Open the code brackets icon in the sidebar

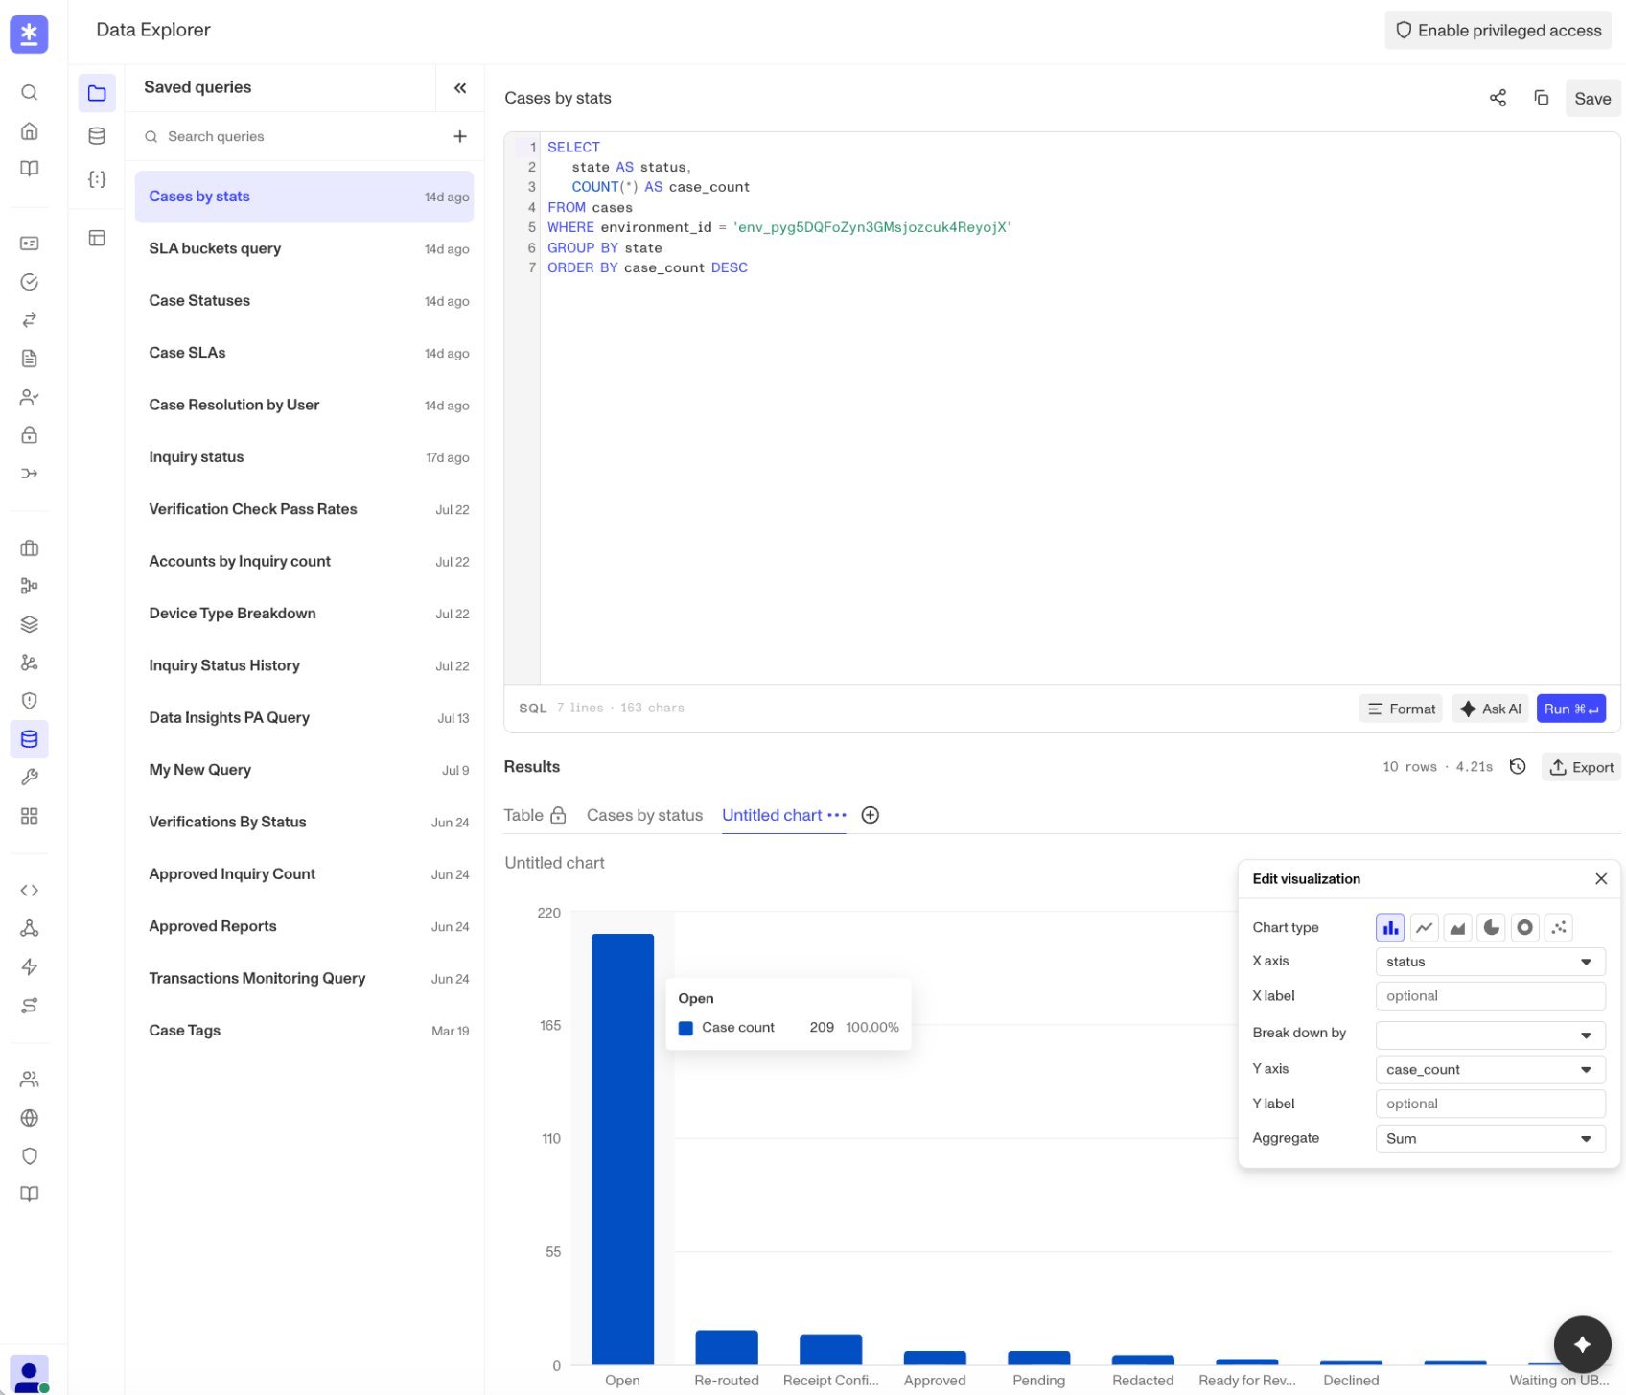point(30,891)
